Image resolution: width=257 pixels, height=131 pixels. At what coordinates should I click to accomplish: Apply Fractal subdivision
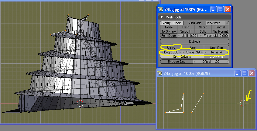[220, 27]
